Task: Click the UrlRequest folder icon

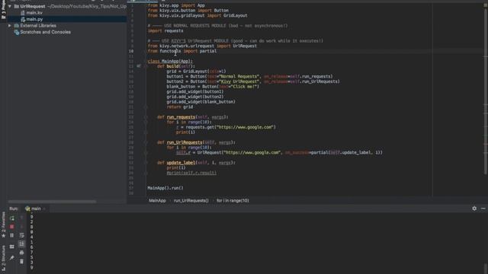Action: click(x=17, y=6)
